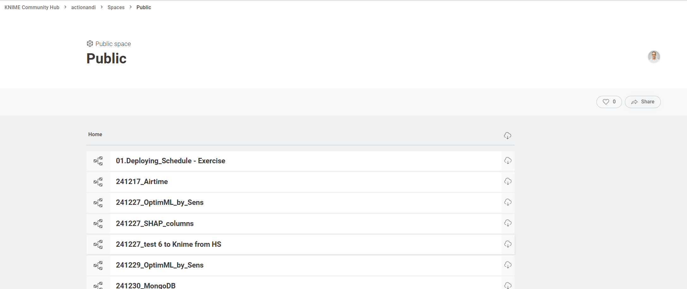Viewport: 687px width, 289px height.
Task: Download the 241229_OptimML_by_Sens workflow
Action: tap(508, 265)
